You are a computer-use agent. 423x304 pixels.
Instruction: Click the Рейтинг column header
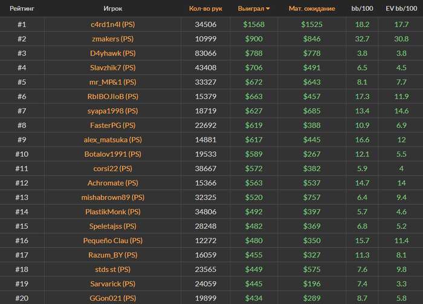(x=22, y=8)
